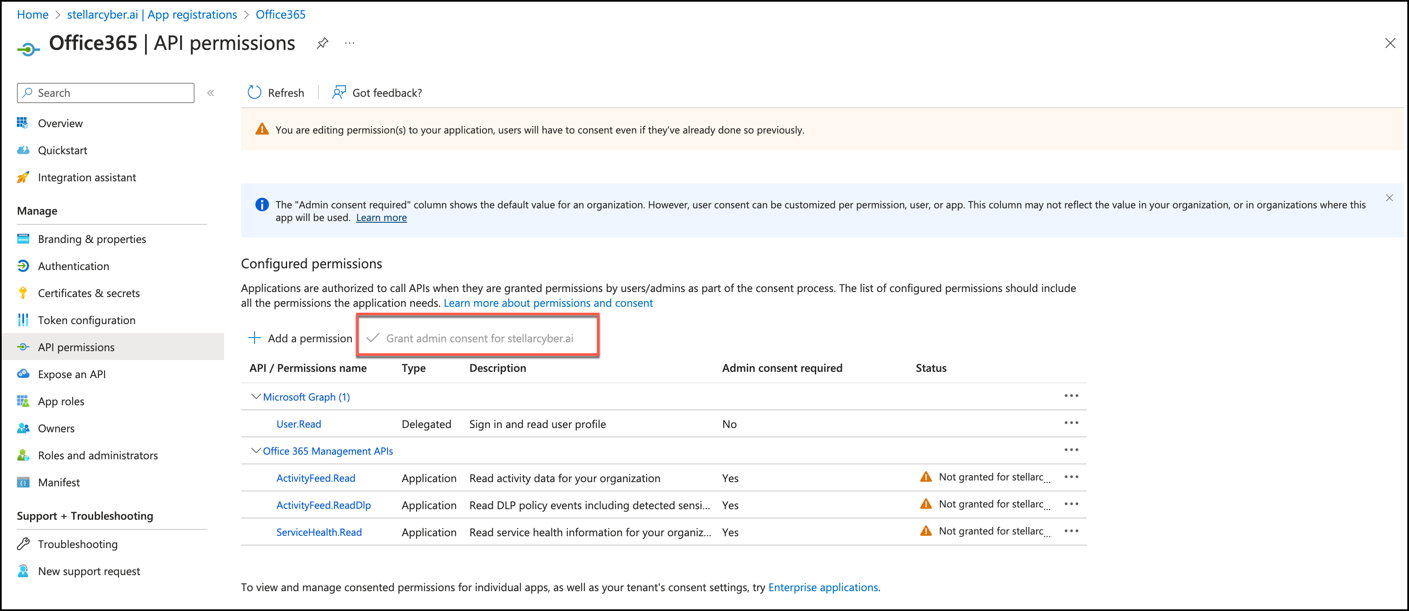Click the Got feedback icon
Viewport: 1409px width, 611px height.
[339, 93]
